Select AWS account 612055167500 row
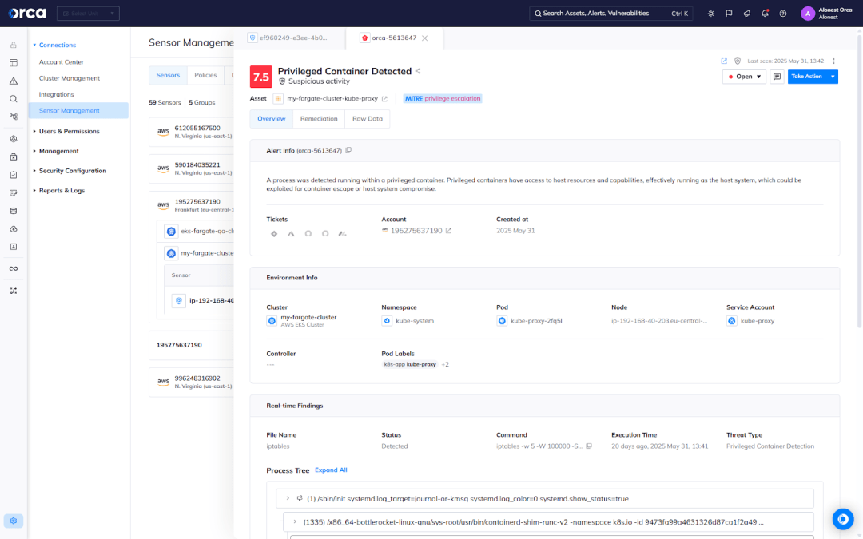863x539 pixels. tap(192, 132)
